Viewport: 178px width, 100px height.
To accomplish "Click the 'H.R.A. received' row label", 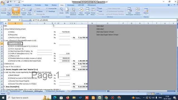I will (16, 49).
